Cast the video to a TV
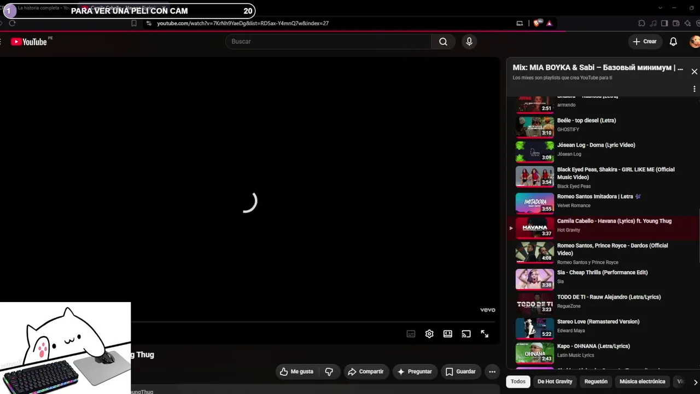This screenshot has width=700, height=394. (466, 334)
